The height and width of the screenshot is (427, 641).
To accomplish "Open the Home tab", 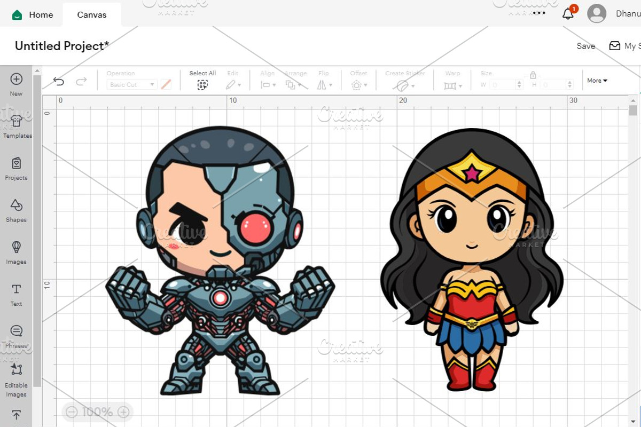I will tap(41, 15).
